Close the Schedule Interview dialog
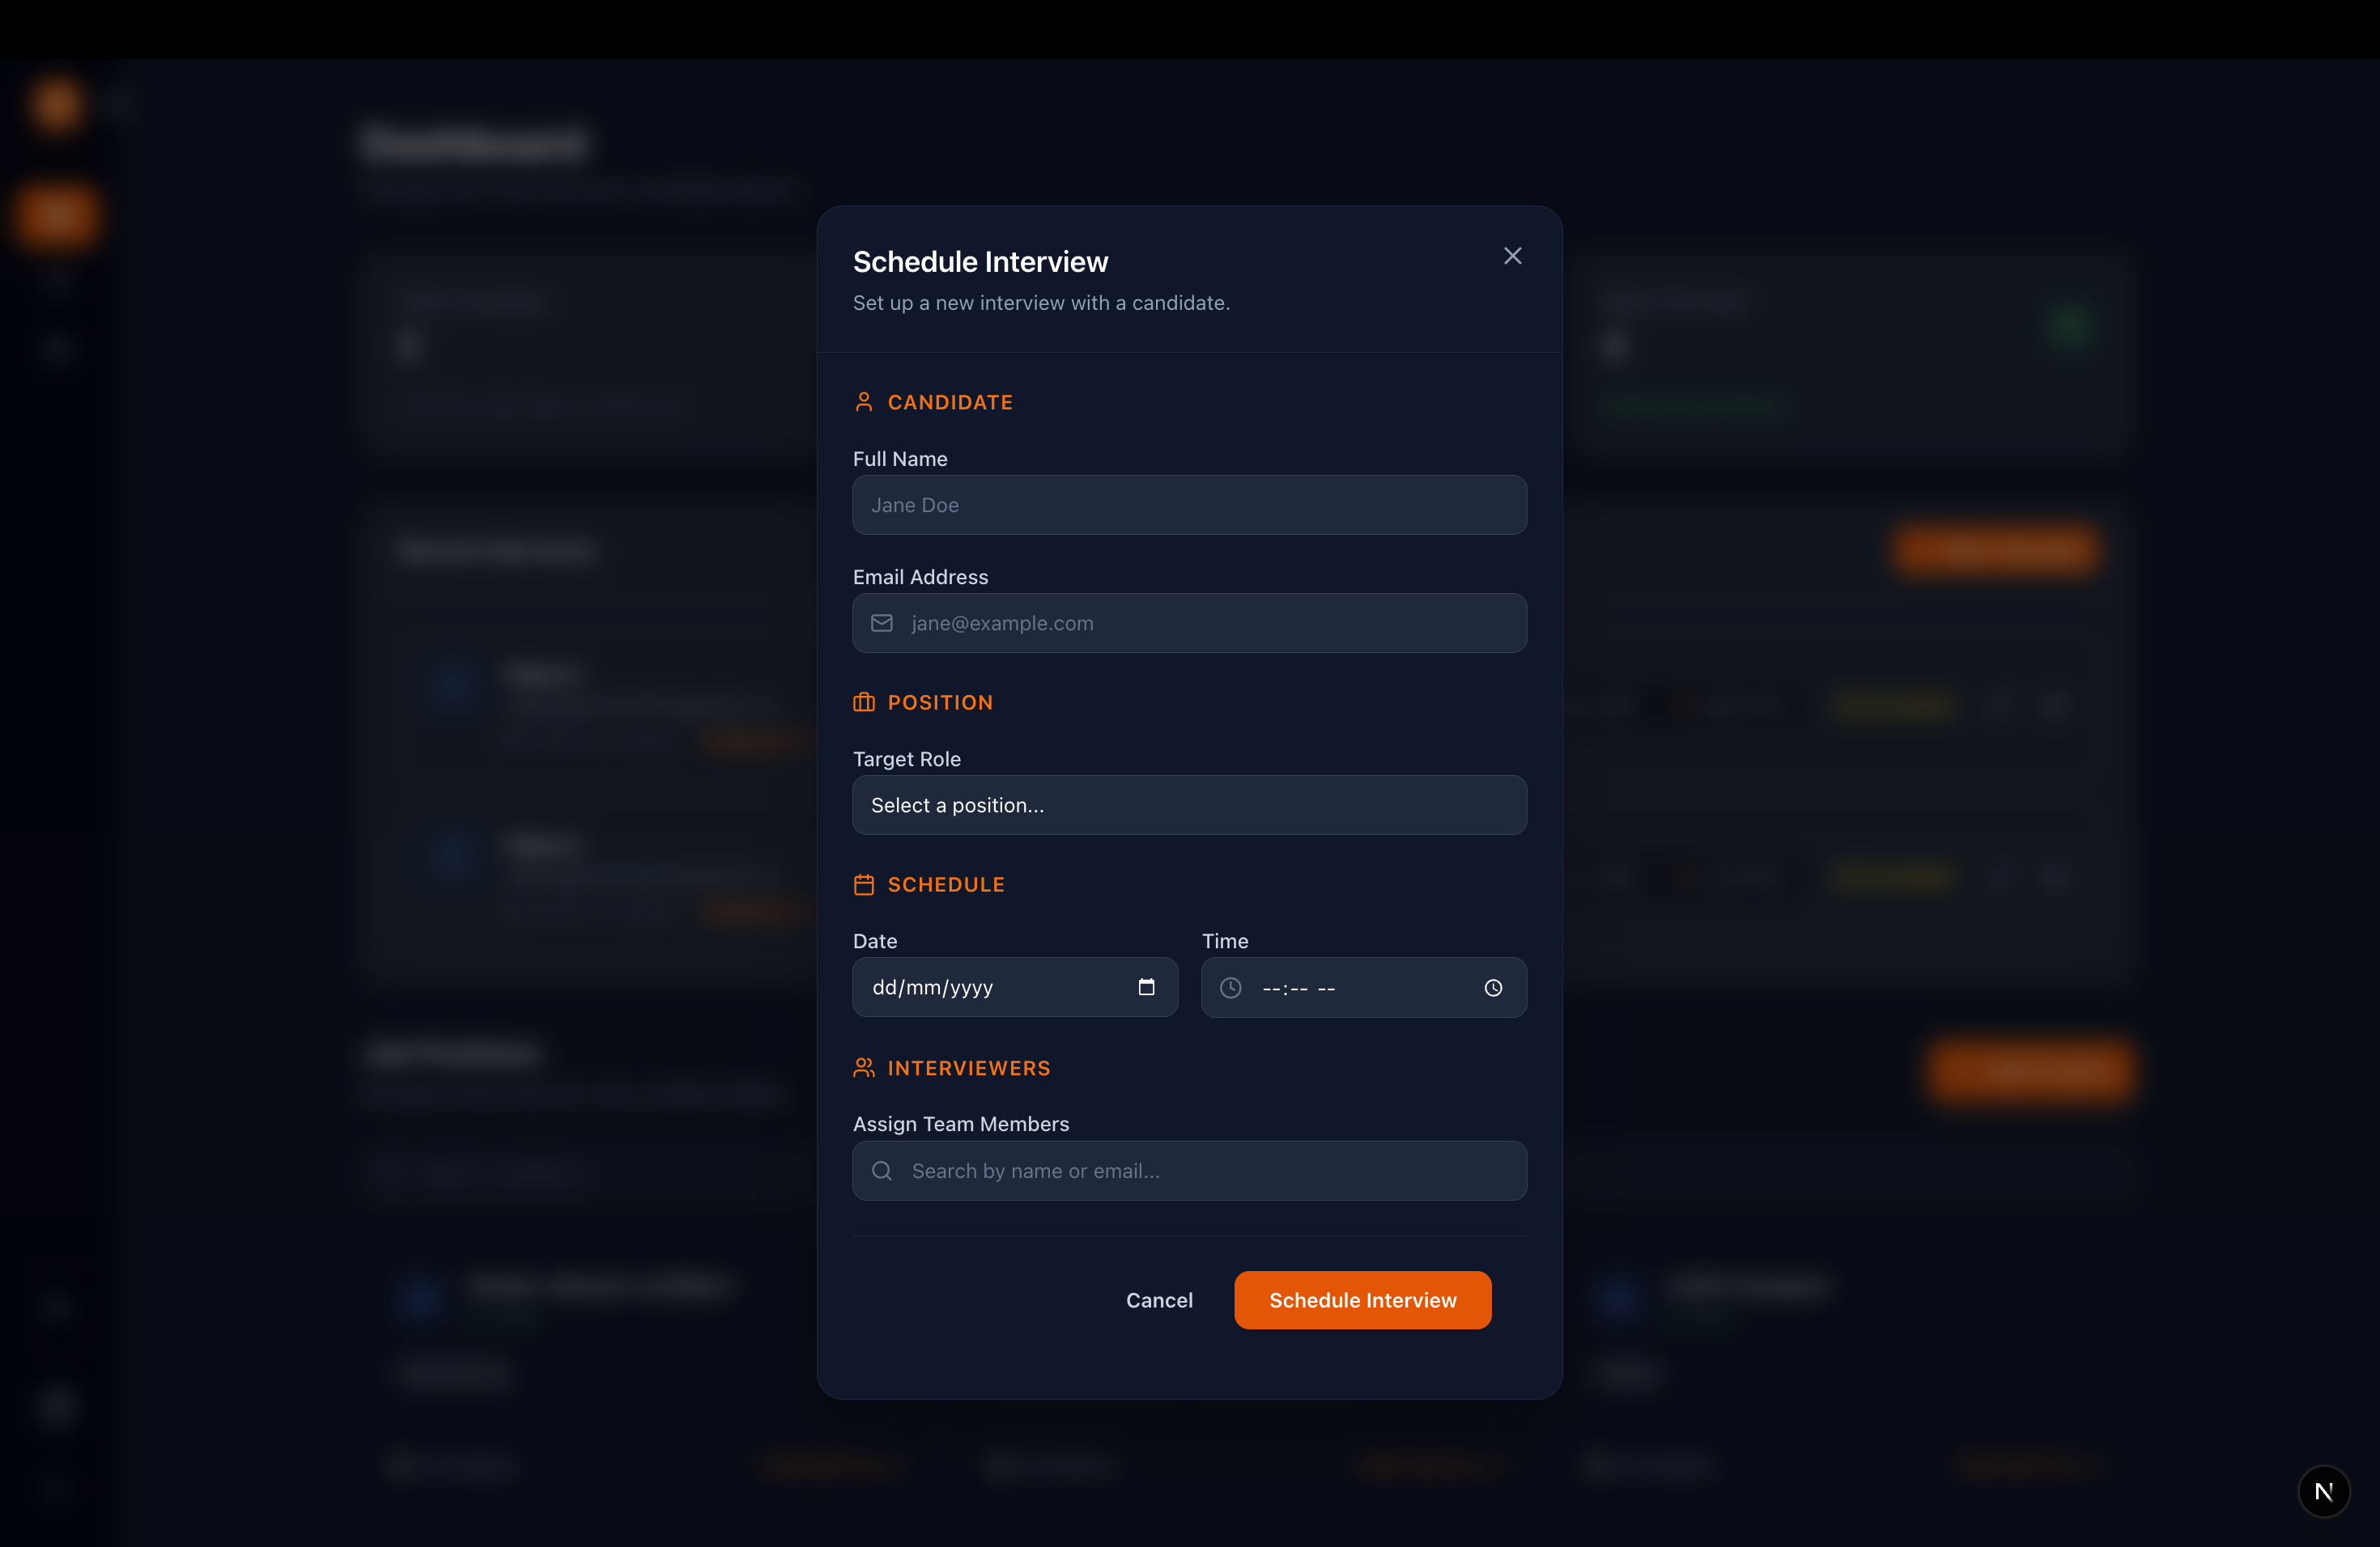Screen dimensions: 2380x1547 click(1512, 256)
